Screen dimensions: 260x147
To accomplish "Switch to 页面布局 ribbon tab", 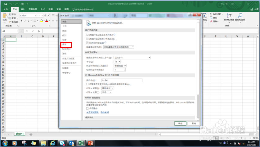I will point(33,9).
